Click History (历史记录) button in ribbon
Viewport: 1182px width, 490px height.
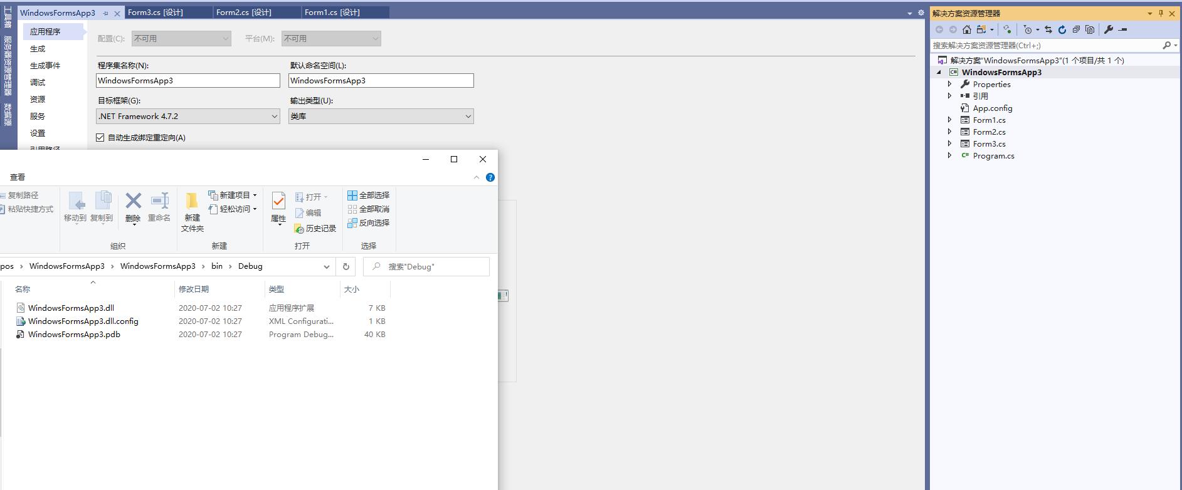pyautogui.click(x=315, y=228)
